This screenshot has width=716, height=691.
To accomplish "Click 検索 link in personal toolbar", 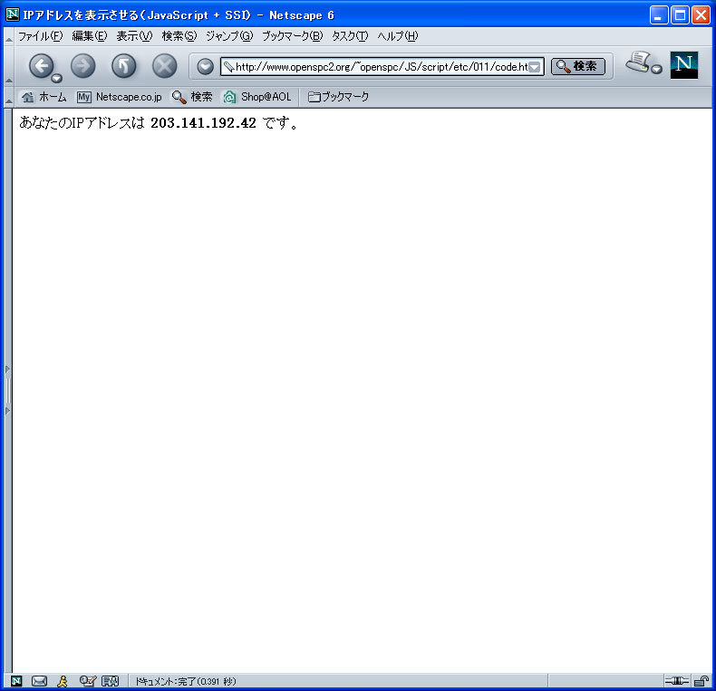I will [192, 97].
